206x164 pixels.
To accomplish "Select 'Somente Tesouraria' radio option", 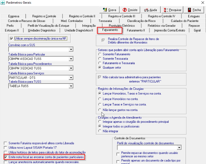I will pos(100,59).
